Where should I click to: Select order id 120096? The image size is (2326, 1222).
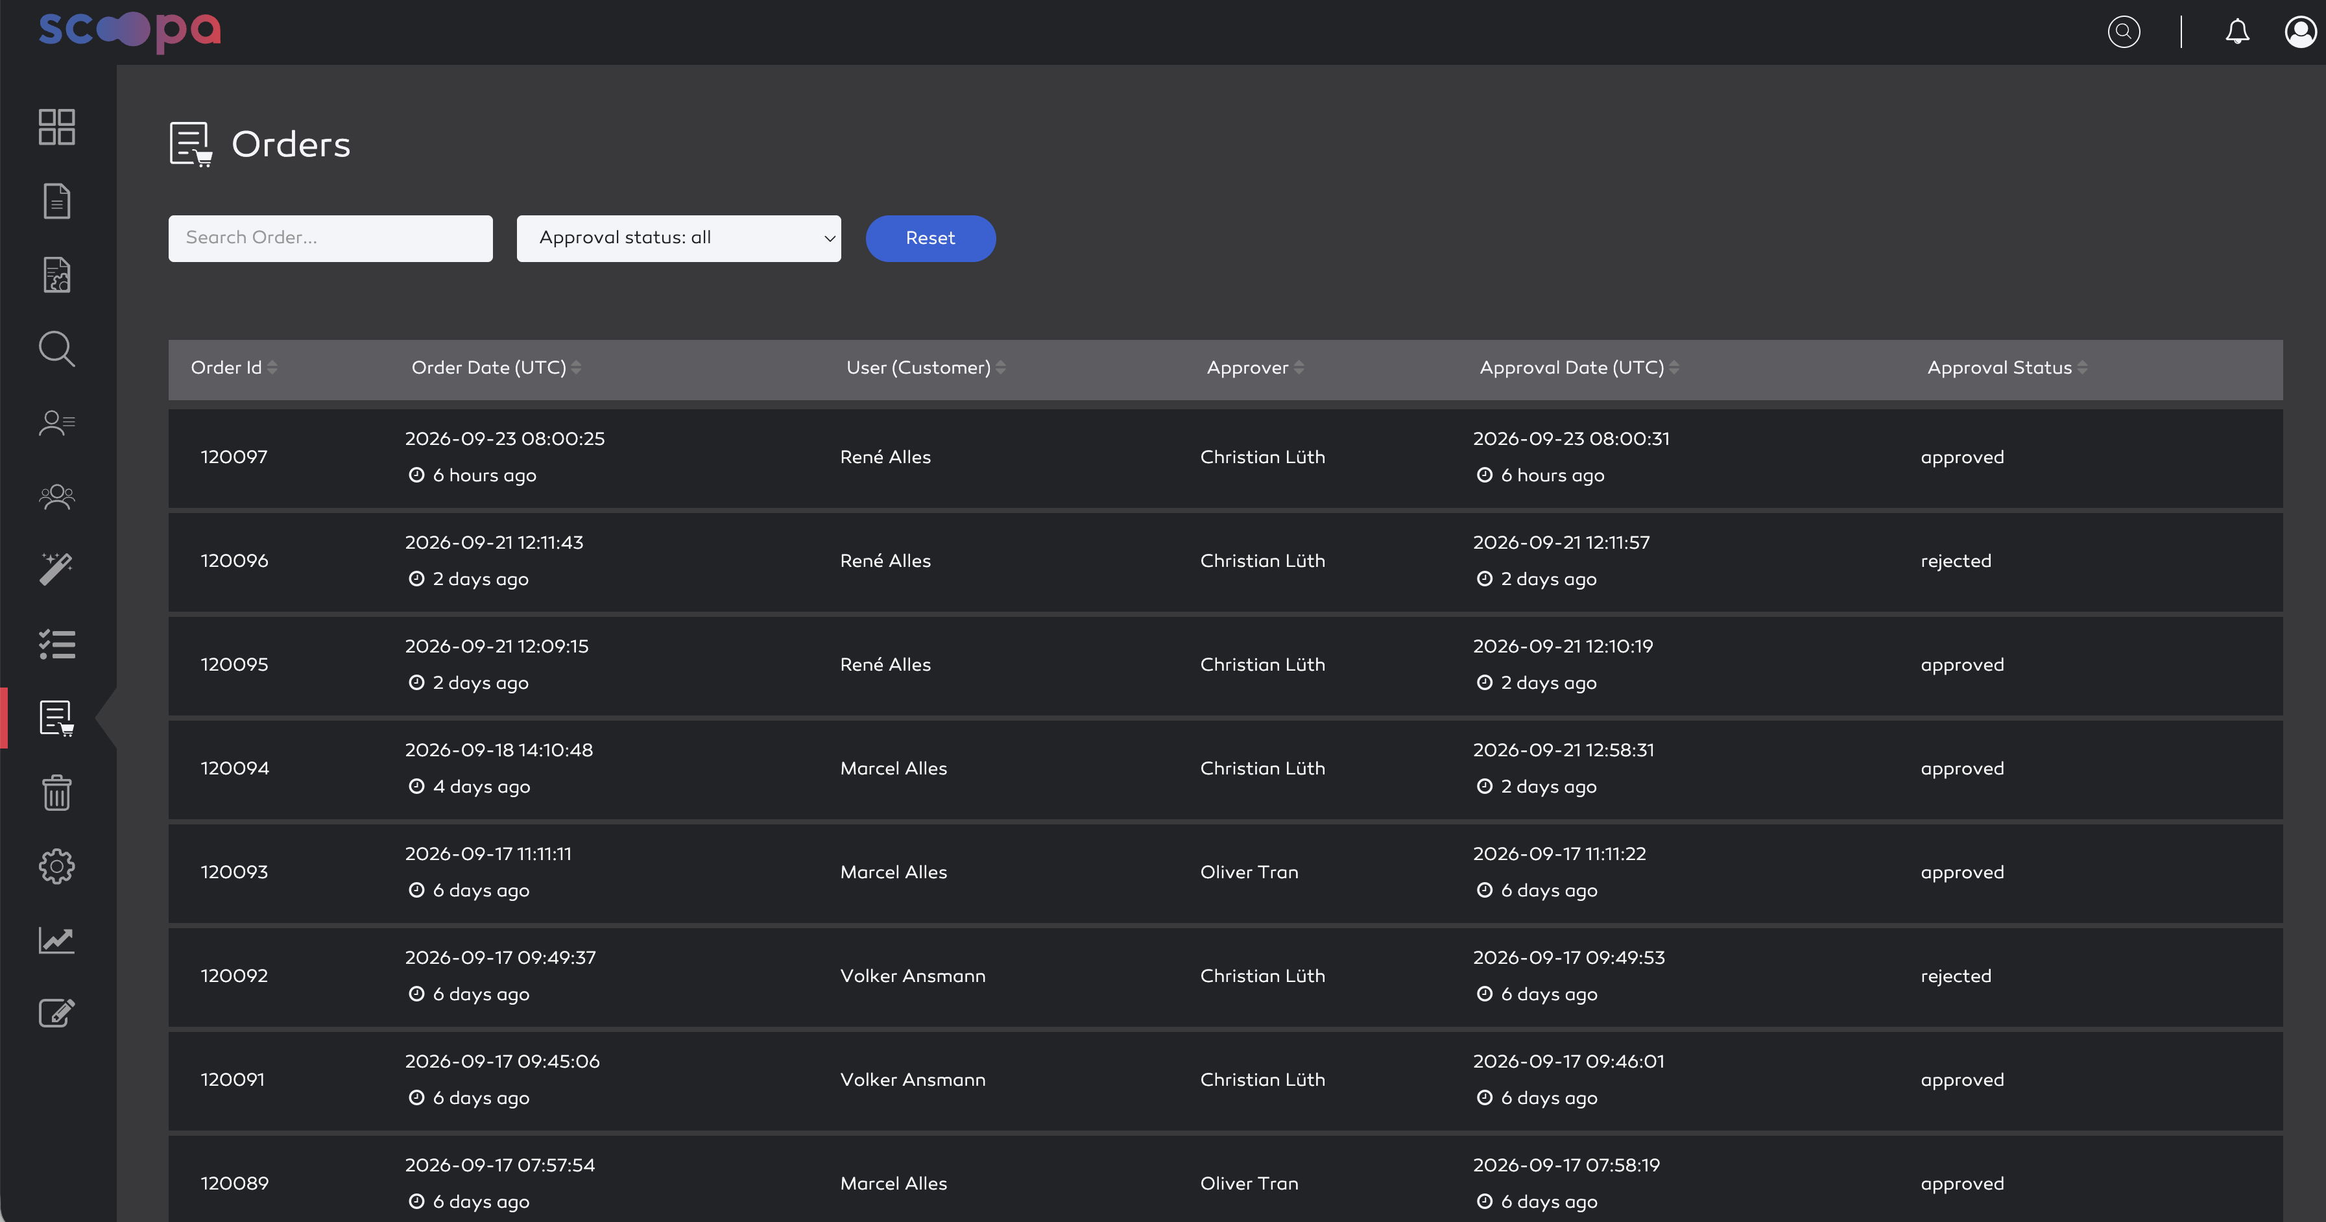click(234, 561)
